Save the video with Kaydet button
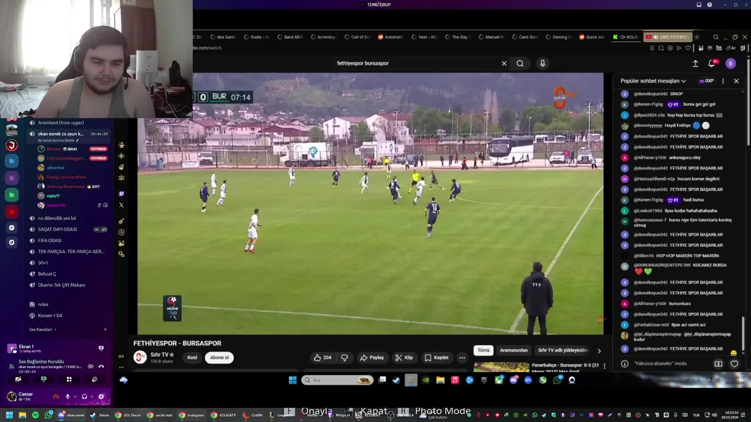The image size is (751, 422). [437, 358]
